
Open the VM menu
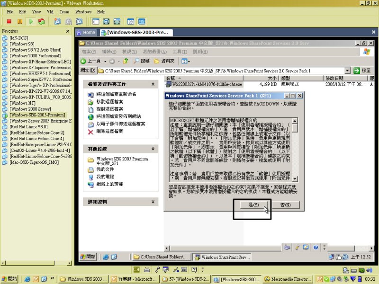(50, 12)
